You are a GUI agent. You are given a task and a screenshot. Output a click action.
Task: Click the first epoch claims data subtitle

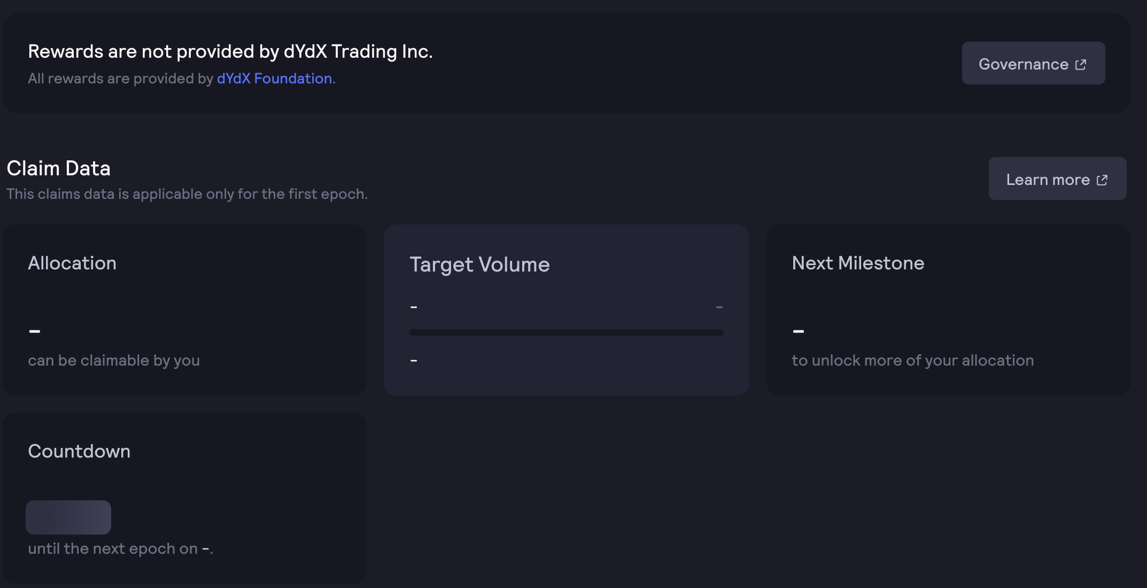click(x=187, y=194)
